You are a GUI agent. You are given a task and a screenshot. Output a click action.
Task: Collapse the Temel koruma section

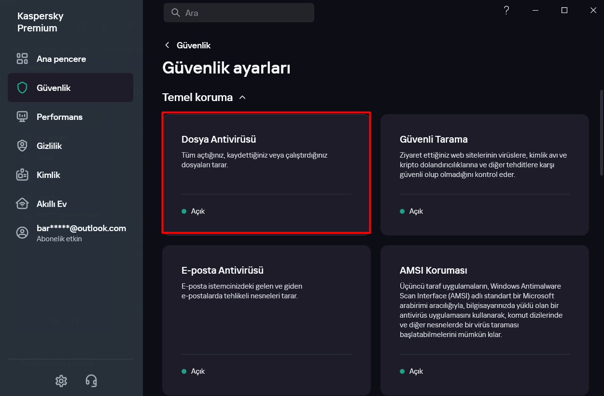point(242,98)
